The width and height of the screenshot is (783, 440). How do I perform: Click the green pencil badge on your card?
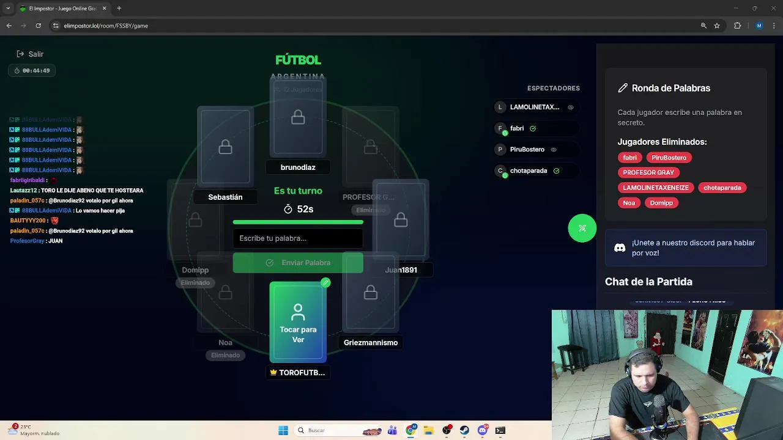coord(325,283)
